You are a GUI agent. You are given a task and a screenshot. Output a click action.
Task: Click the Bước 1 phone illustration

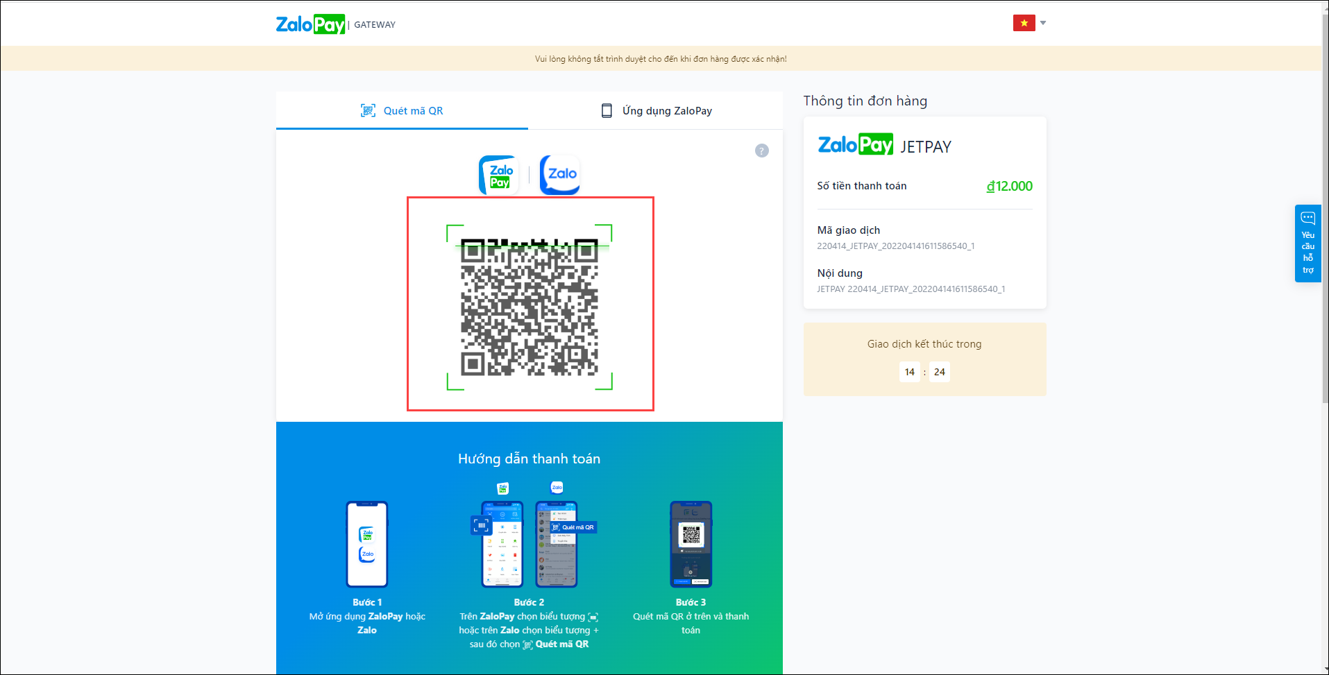(367, 545)
